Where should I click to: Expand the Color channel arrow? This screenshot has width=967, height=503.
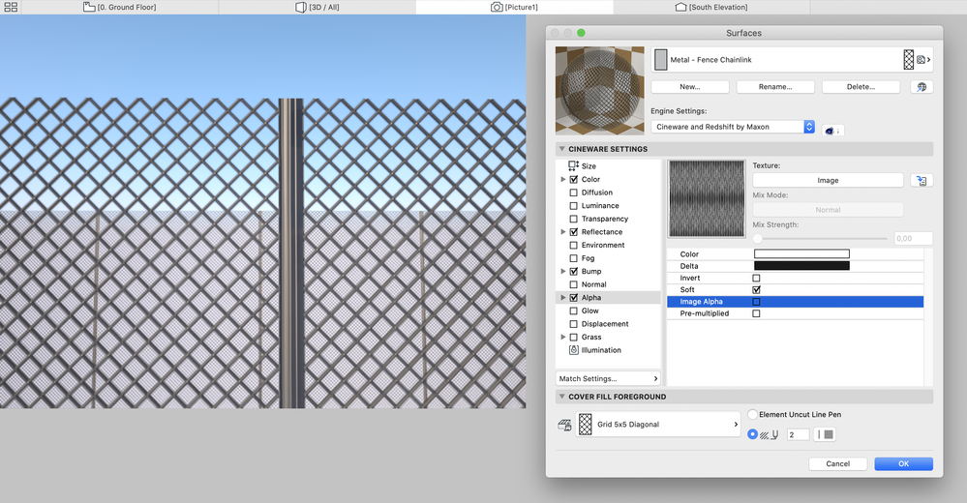pos(563,179)
